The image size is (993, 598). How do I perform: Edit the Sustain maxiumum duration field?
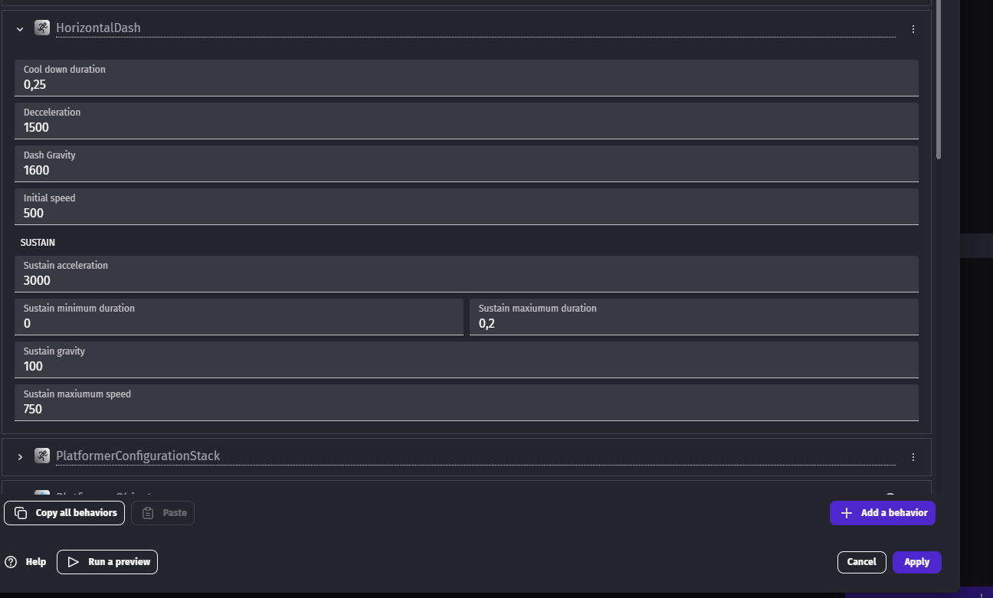click(694, 317)
